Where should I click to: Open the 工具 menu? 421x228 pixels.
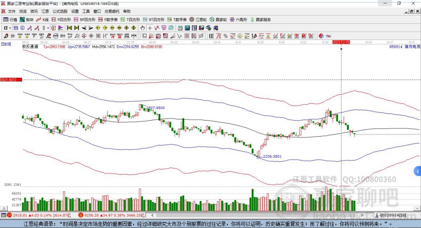pos(86,11)
